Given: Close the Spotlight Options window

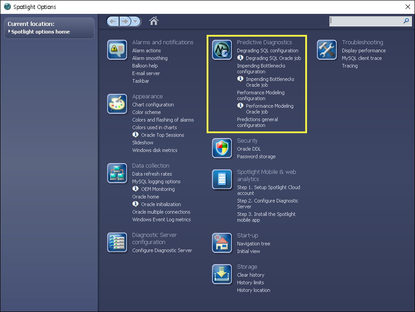Looking at the screenshot, I should click(407, 7).
